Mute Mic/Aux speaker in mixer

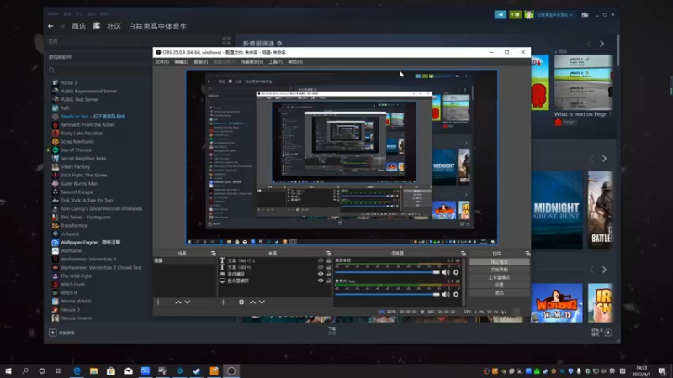pos(446,294)
